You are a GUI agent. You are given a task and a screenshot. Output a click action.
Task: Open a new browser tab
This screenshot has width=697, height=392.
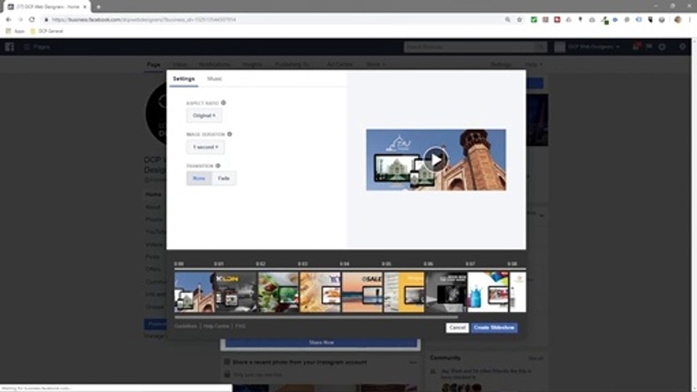click(x=99, y=7)
